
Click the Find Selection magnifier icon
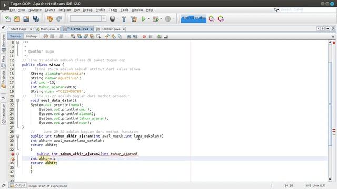(73, 36)
